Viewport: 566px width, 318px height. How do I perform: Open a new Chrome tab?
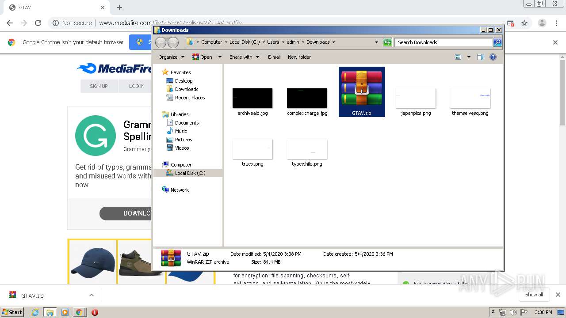click(119, 8)
